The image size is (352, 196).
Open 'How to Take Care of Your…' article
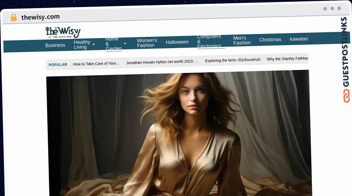(97, 63)
